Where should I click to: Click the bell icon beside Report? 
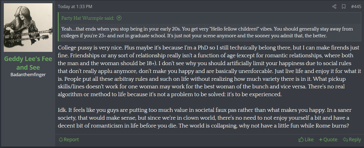tap(61, 140)
